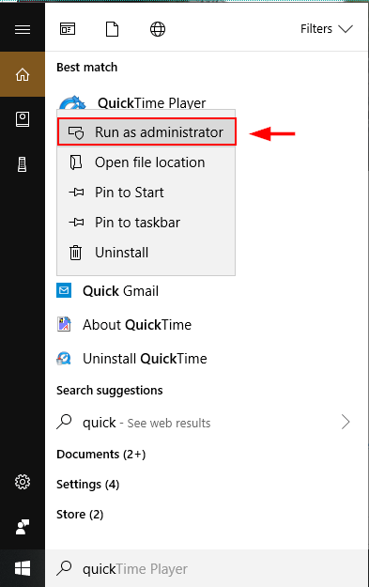
Task: Open Settings gear icon in the sidebar
Action: click(x=23, y=482)
